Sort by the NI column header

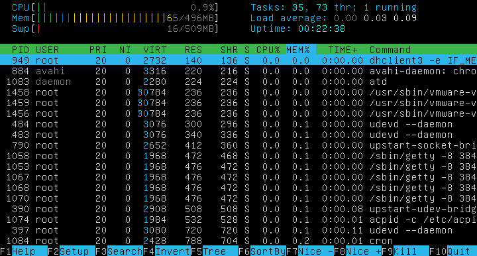coord(125,50)
